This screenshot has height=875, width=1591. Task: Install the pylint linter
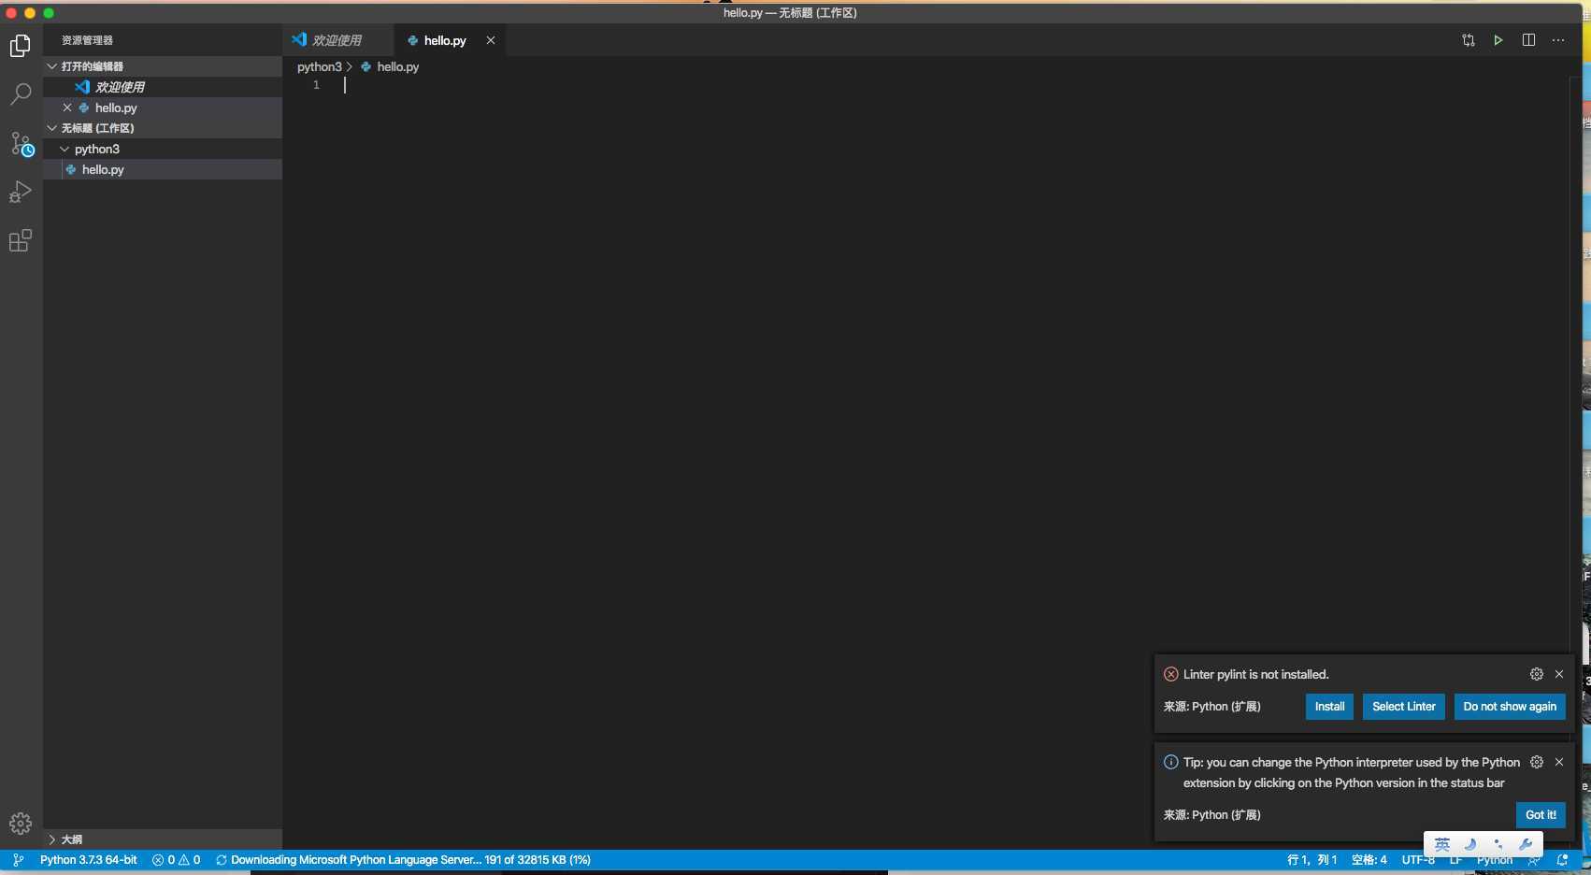tap(1329, 707)
